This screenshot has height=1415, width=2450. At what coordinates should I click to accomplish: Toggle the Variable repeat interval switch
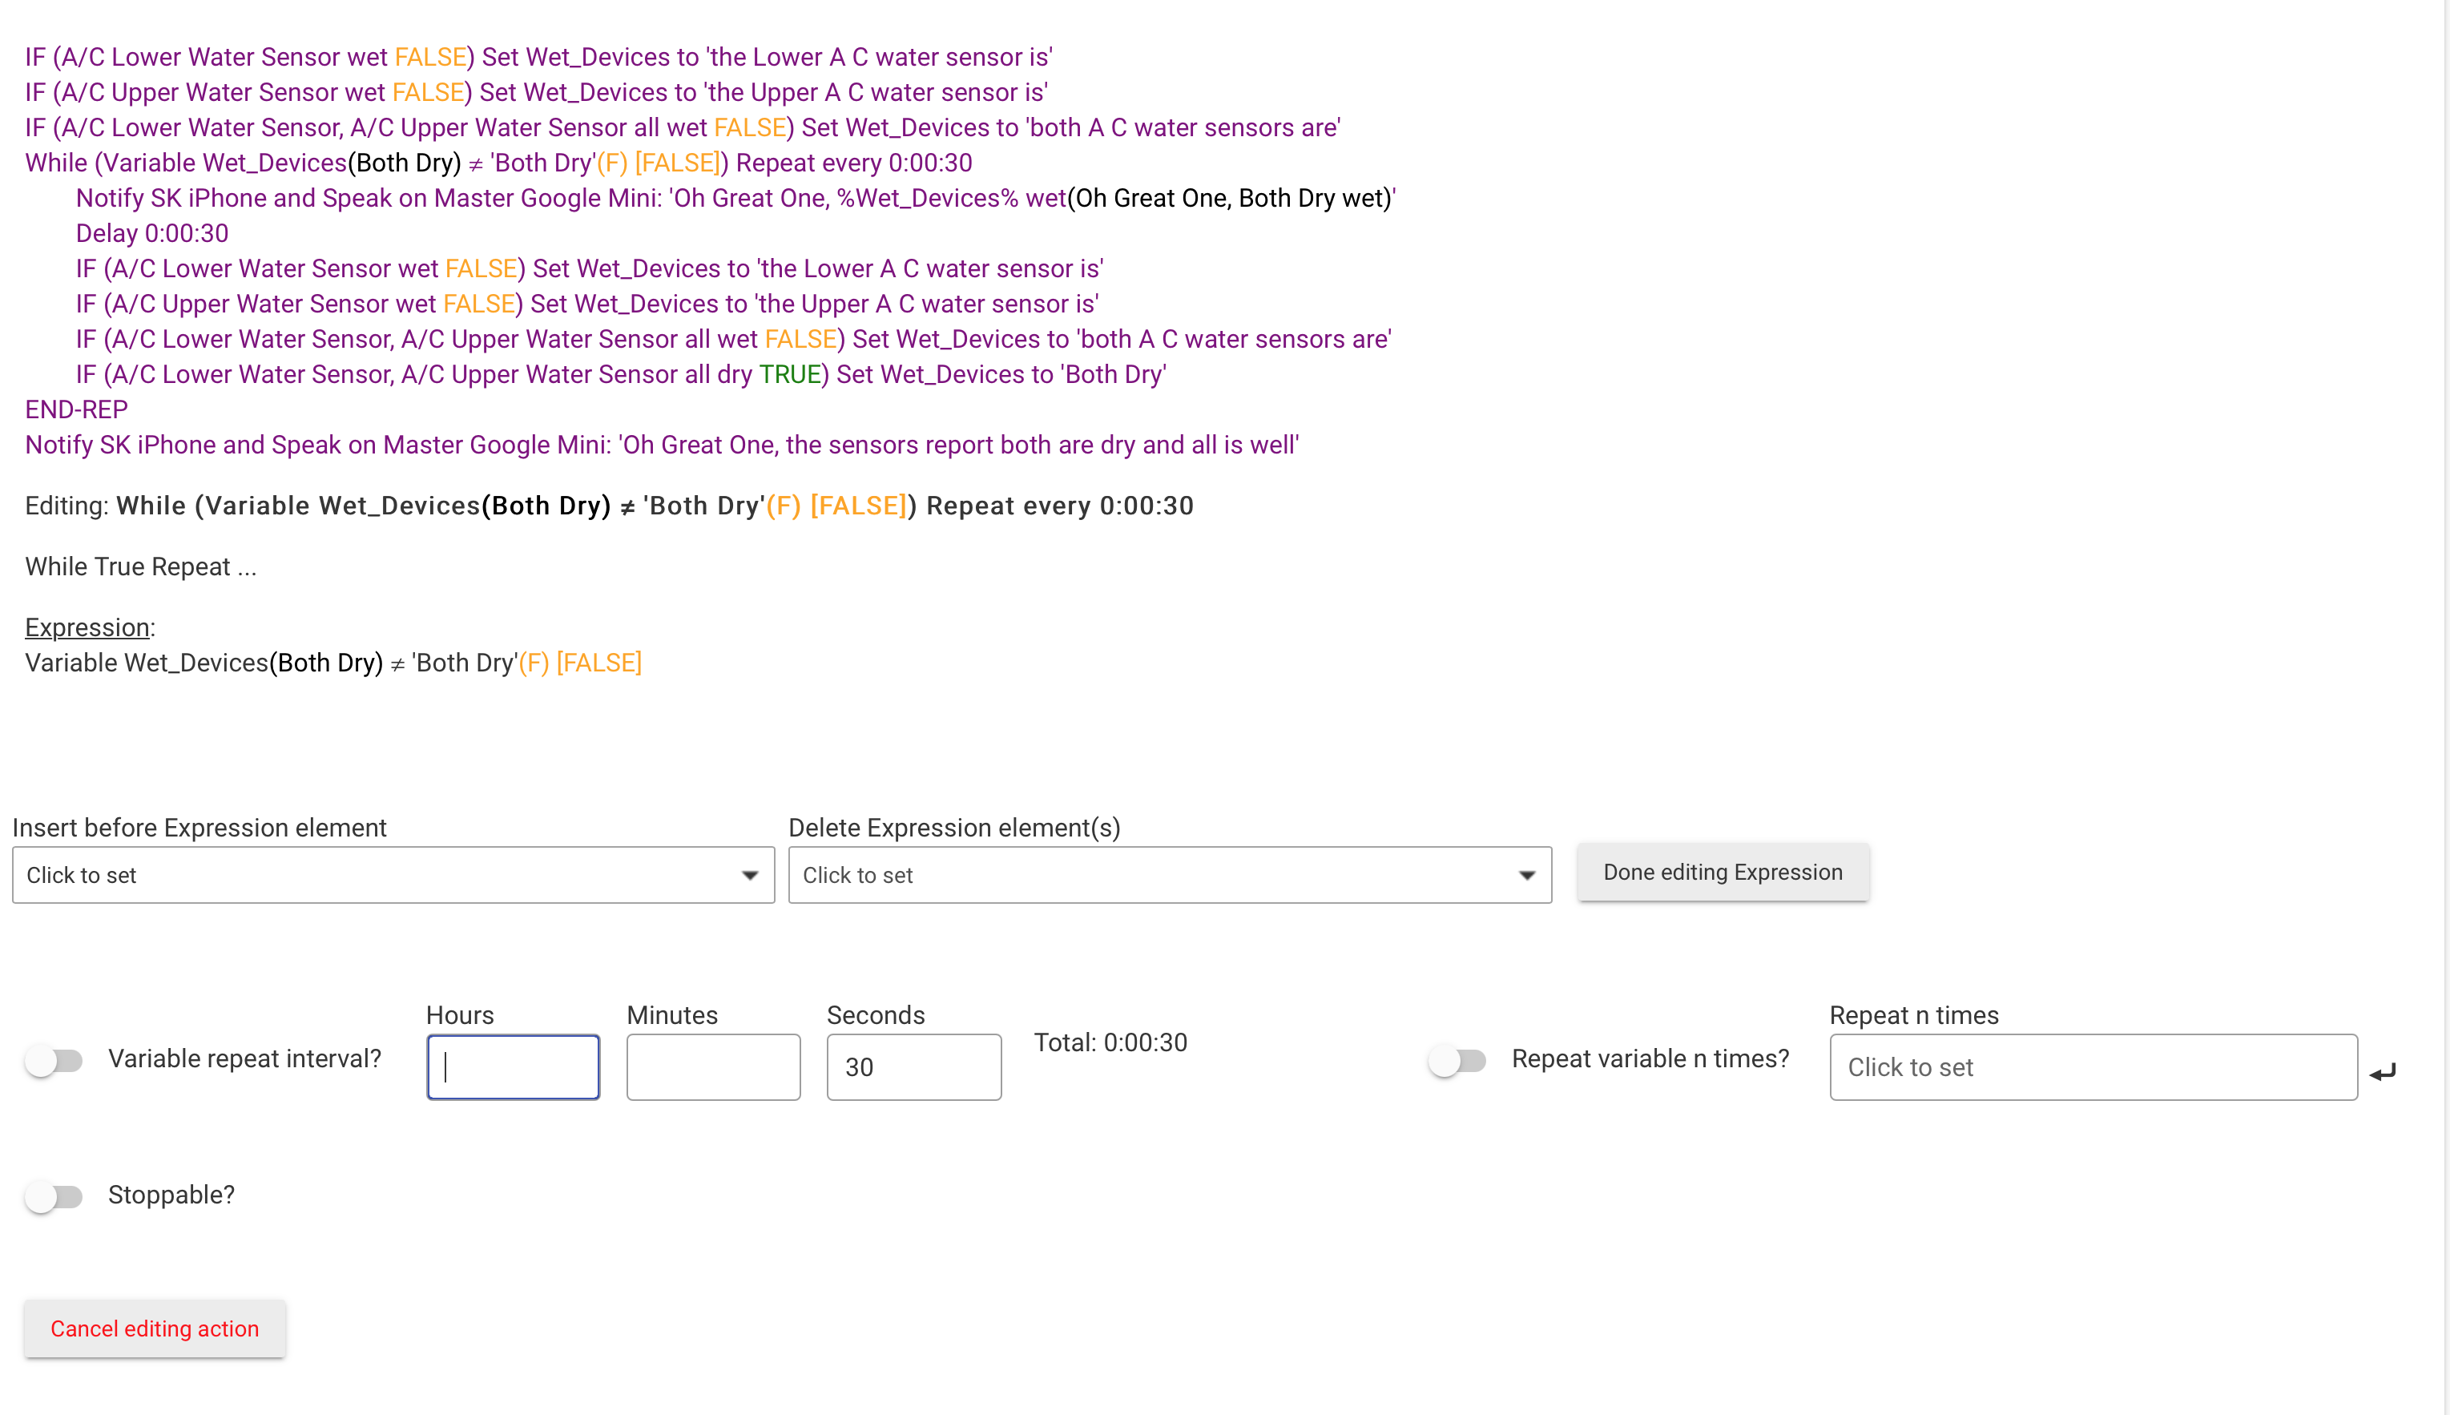click(54, 1059)
